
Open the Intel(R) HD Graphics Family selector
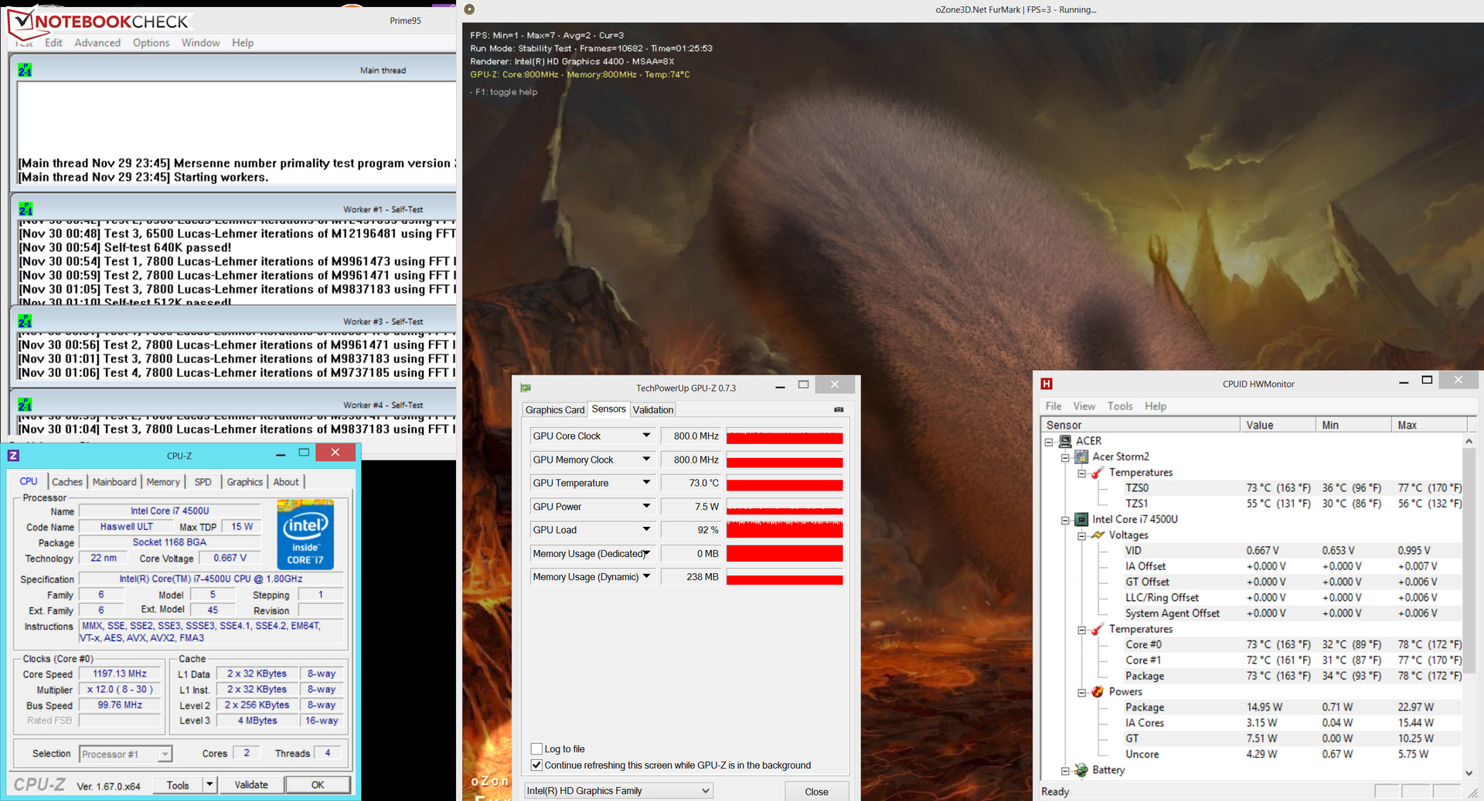[618, 790]
